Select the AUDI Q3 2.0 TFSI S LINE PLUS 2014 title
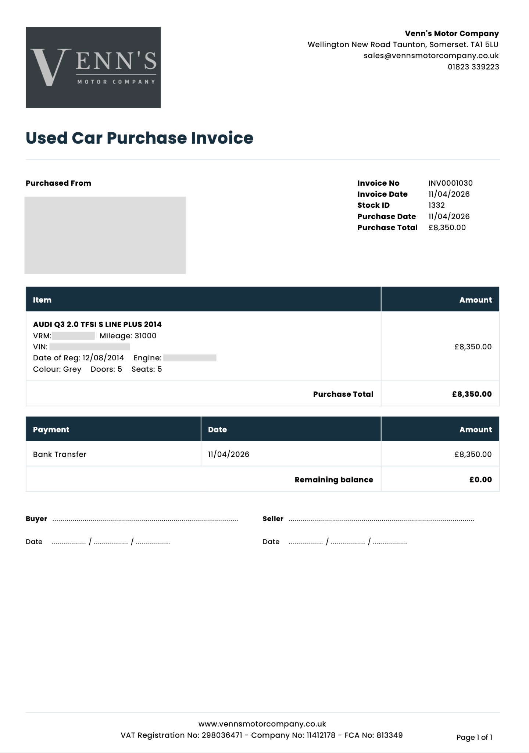Viewport: 529px width, 753px height. (x=97, y=324)
